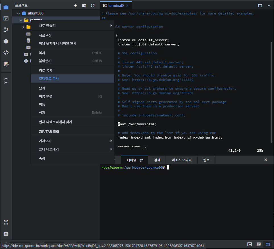Click the editor vertical scrollbar
274x249 pixels.
(x=271, y=92)
